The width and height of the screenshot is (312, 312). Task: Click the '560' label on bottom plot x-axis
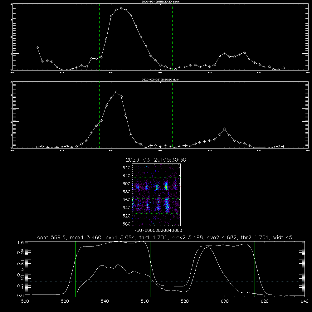click(145, 301)
